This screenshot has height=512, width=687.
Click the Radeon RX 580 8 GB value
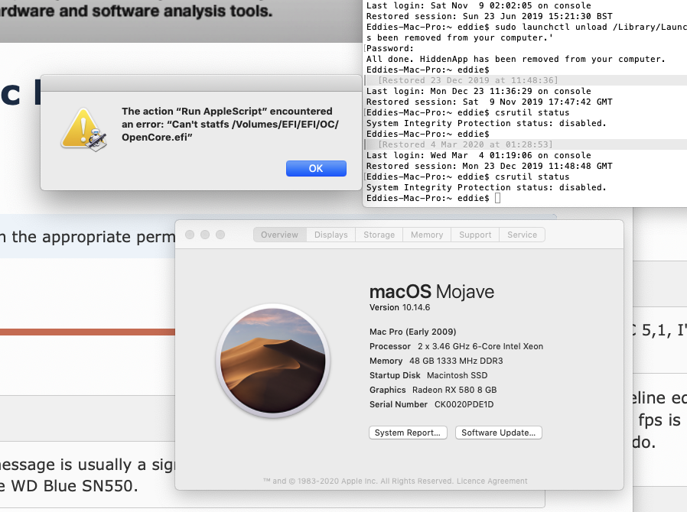pos(454,390)
